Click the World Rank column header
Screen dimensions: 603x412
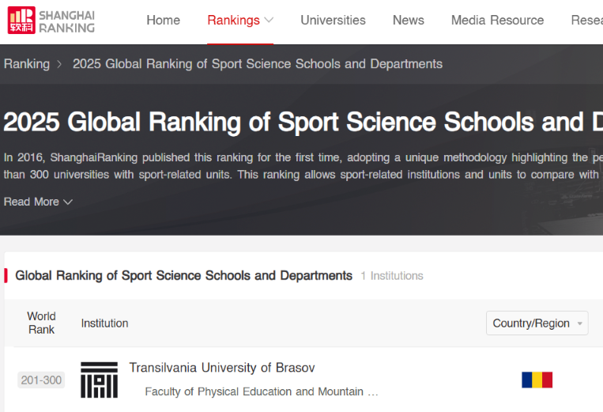41,323
